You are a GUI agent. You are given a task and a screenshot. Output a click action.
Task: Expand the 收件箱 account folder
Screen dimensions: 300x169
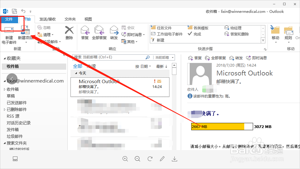coord(5,89)
